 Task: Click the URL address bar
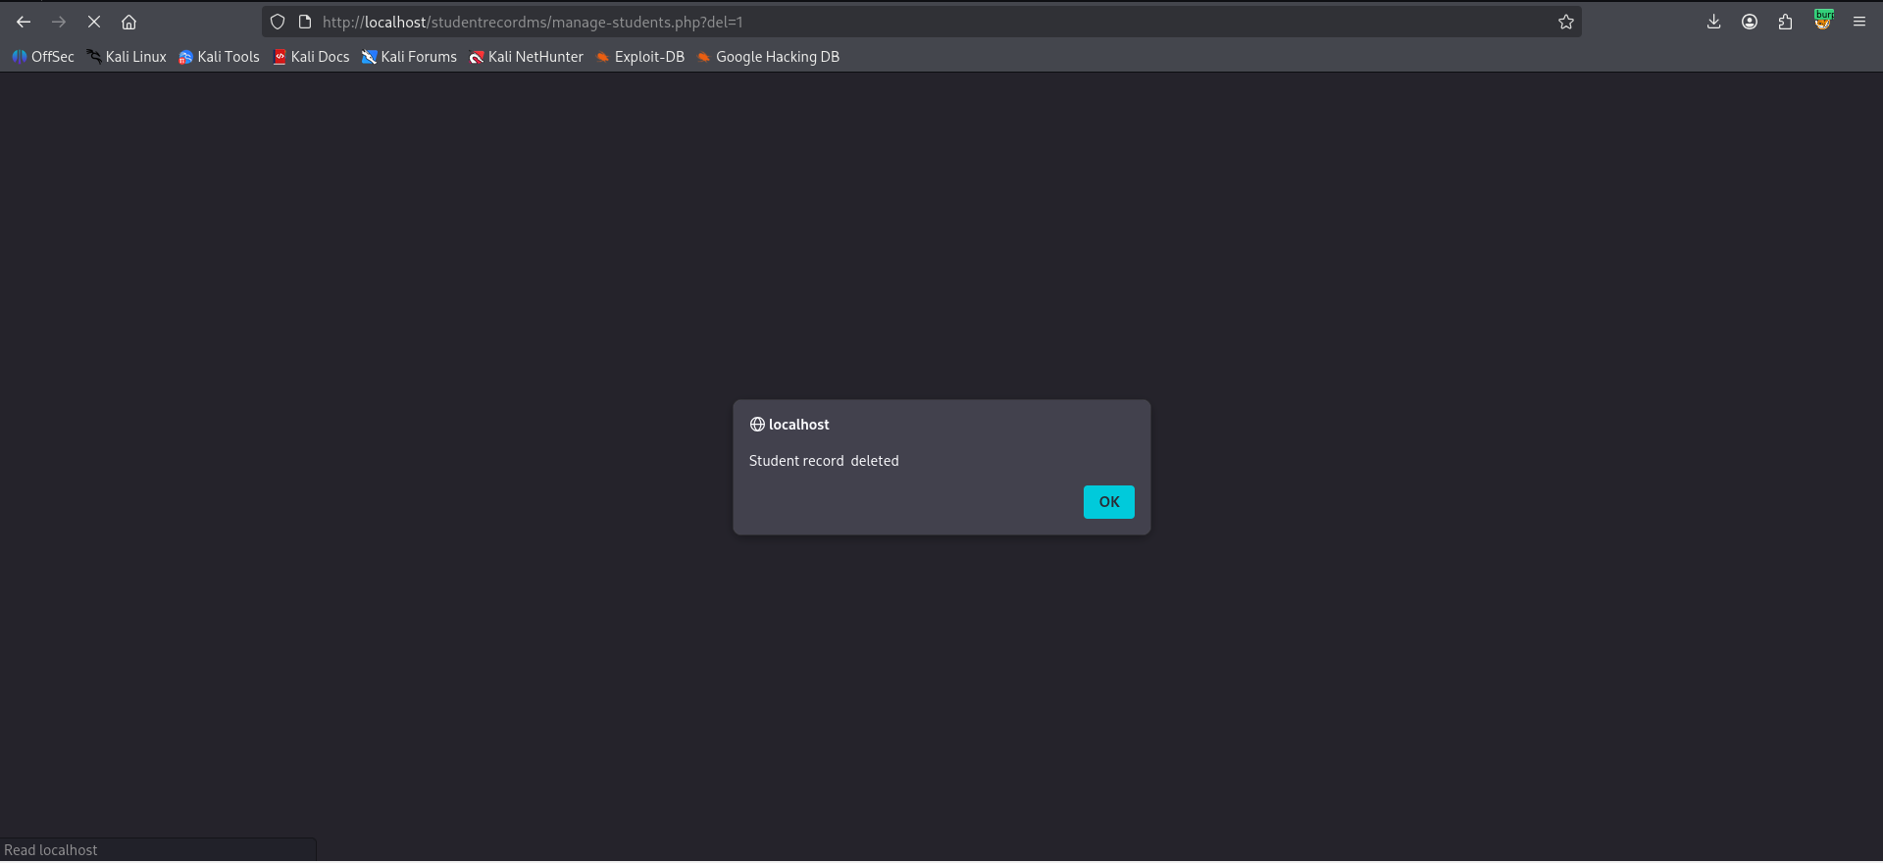(x=922, y=22)
